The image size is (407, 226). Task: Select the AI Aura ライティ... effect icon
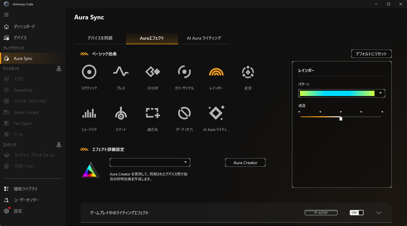[216, 113]
